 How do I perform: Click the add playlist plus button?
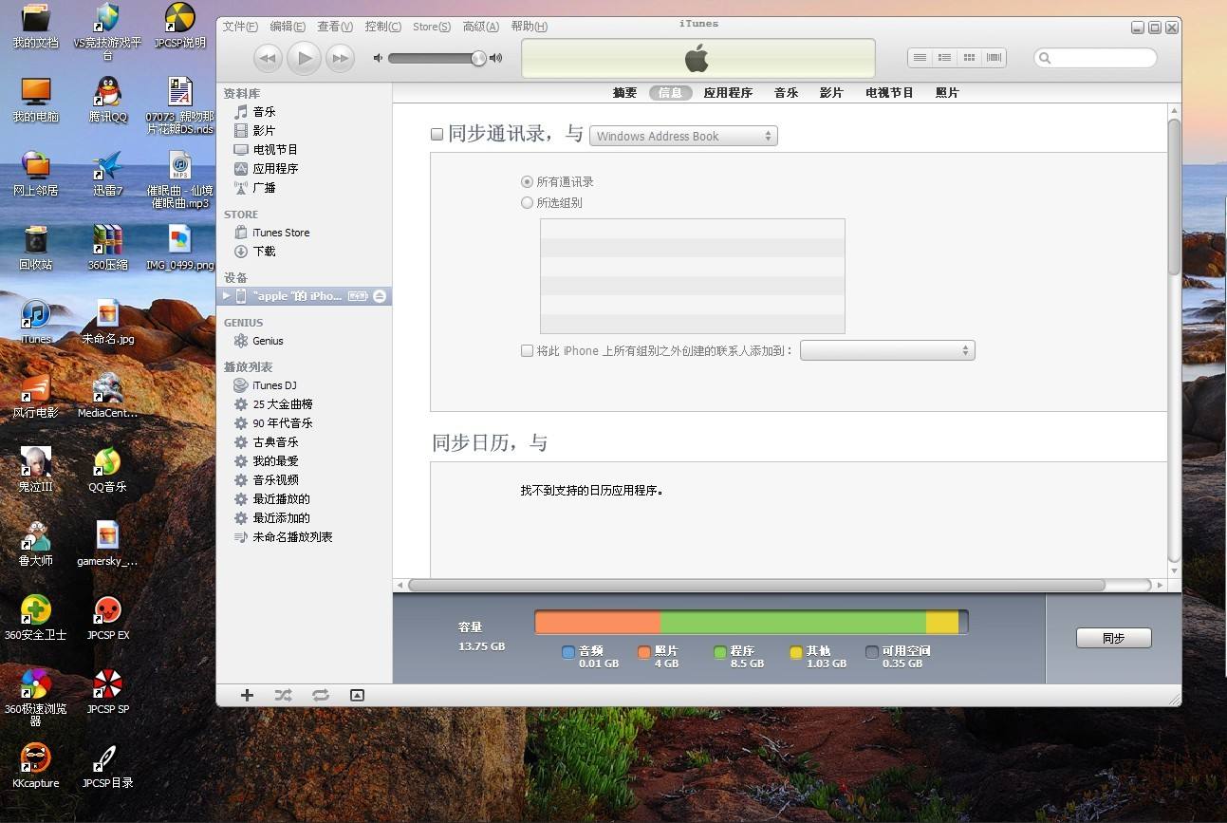point(247,695)
